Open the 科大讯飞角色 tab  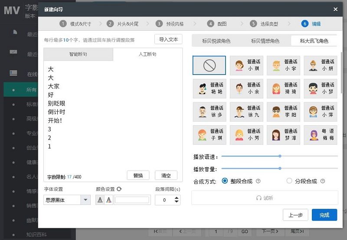[x=314, y=41]
